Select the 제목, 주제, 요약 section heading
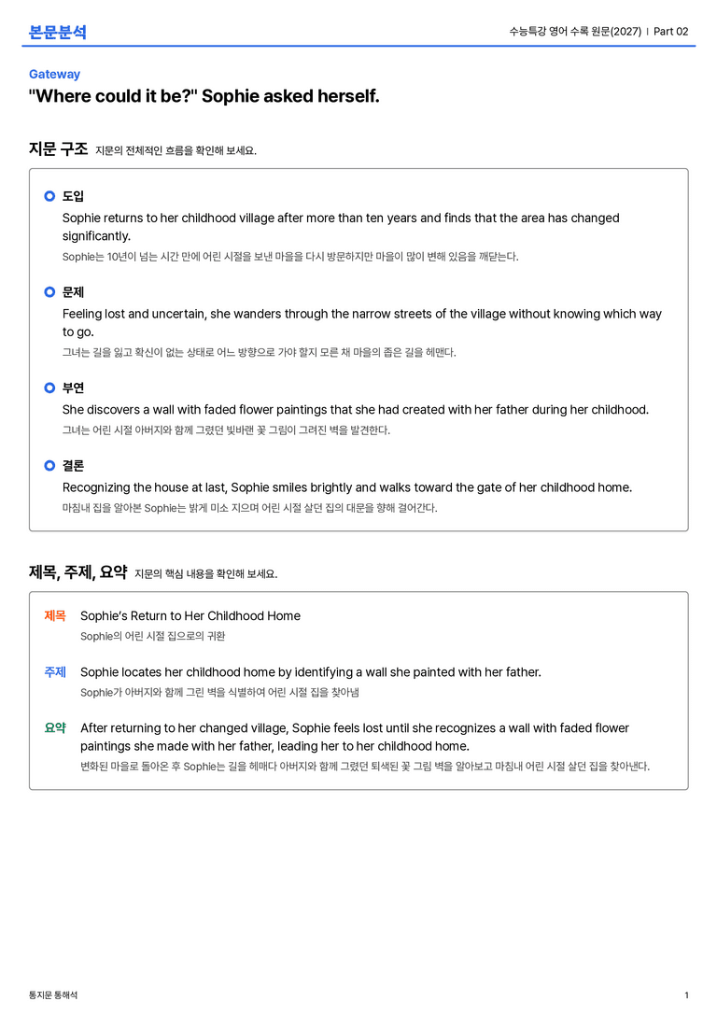This screenshot has height=1015, width=717. (x=77, y=571)
